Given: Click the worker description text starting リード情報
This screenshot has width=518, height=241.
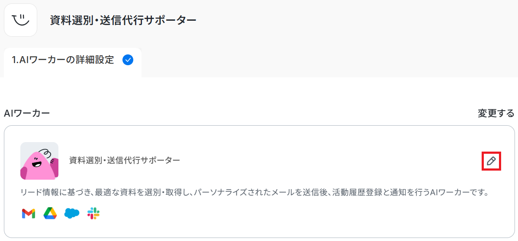Looking at the screenshot, I should [254, 193].
